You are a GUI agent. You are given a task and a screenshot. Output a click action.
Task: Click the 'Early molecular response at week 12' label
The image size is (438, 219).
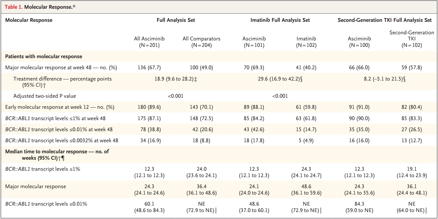pyautogui.click(x=60, y=107)
